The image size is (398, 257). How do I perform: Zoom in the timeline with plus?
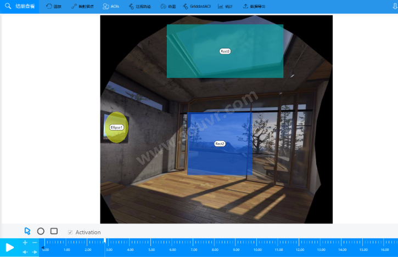(x=25, y=243)
